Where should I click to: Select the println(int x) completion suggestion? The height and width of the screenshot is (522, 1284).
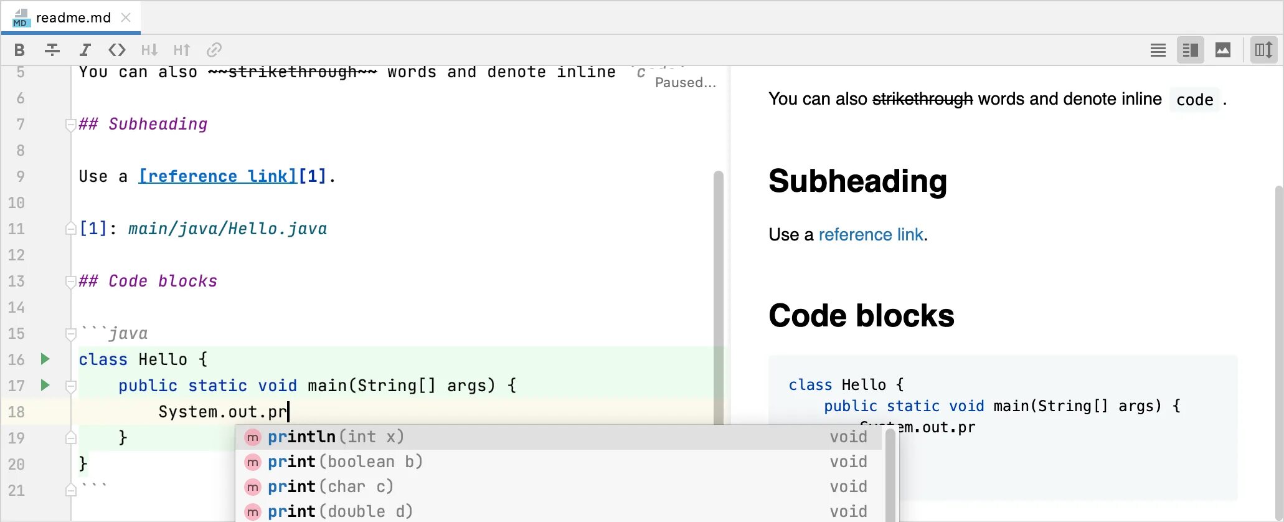click(559, 437)
